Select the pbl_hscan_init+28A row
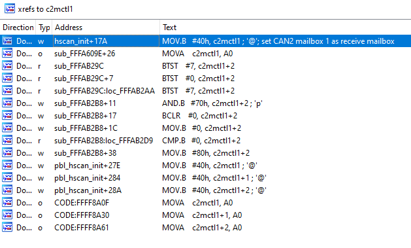The width and height of the screenshot is (411, 248). point(205,190)
